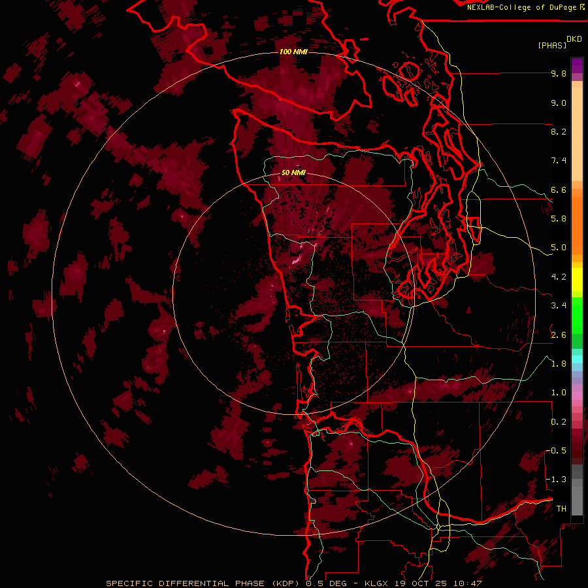Screen dimensions: 588x588
Task: Click the 50 NMI range ring label
Action: pyautogui.click(x=293, y=172)
